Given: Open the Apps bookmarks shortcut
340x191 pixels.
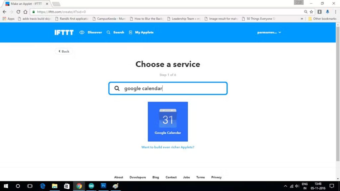Looking at the screenshot, I should (8, 19).
